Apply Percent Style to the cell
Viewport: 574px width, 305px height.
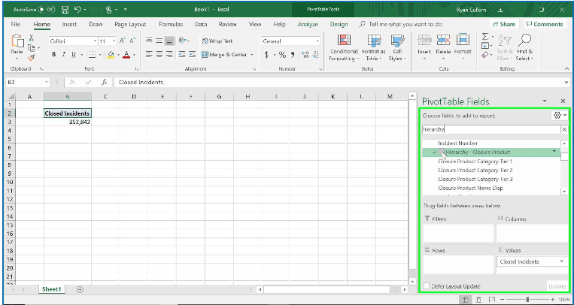point(282,55)
